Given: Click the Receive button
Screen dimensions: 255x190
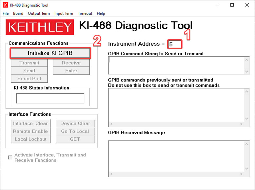Looking at the screenshot, I should point(71,63).
